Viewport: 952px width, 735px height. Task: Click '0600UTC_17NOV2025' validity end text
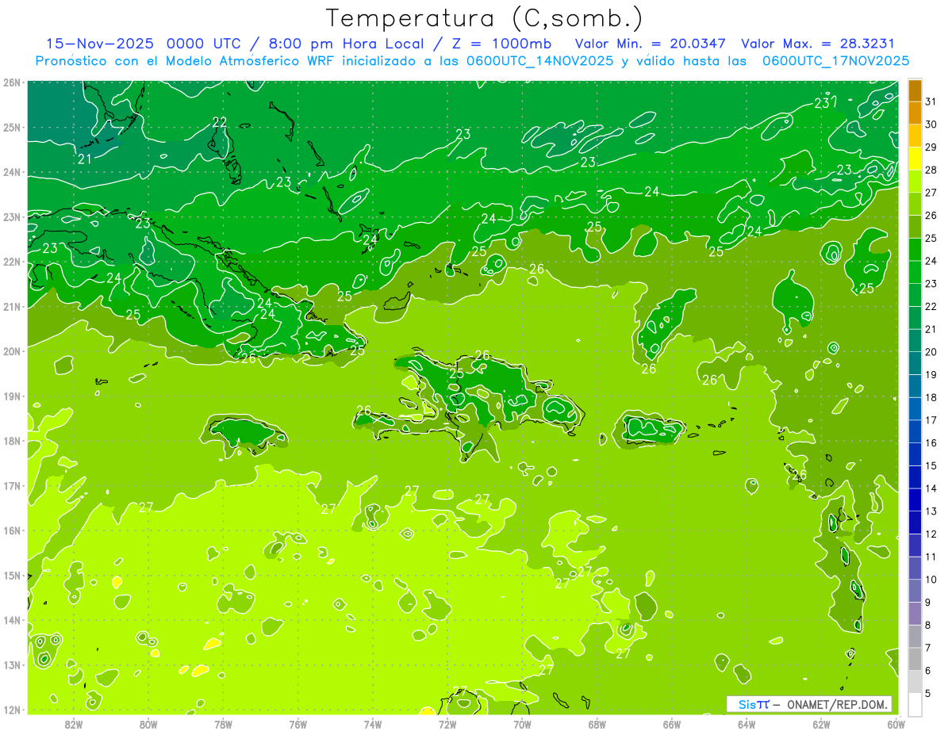click(835, 61)
